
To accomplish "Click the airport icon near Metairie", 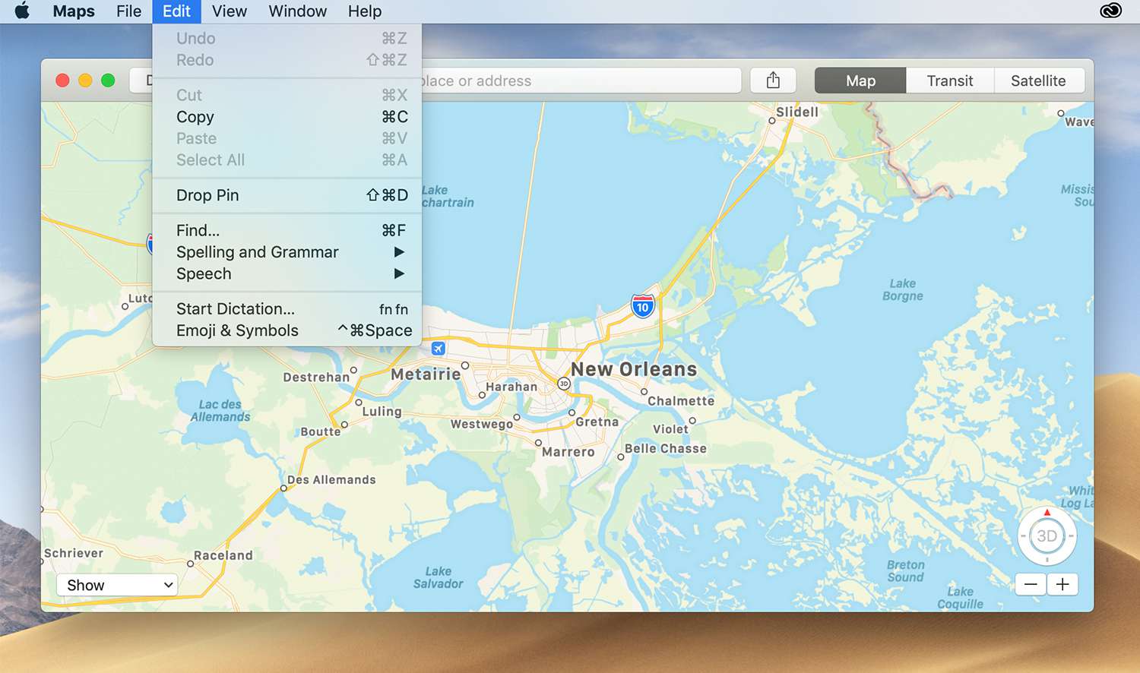I will [438, 348].
